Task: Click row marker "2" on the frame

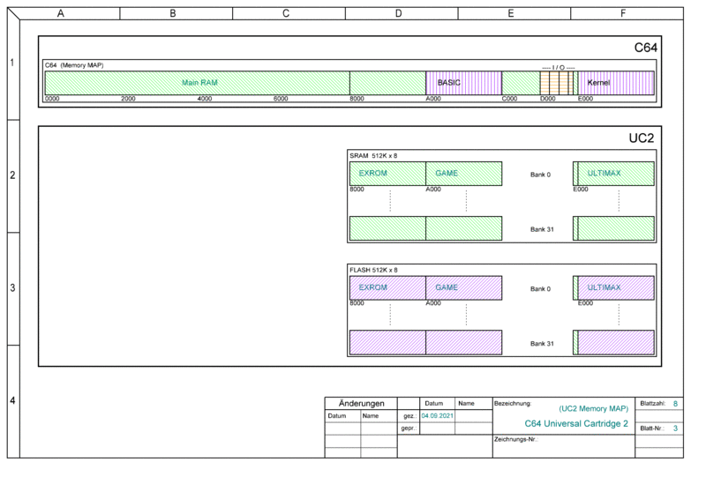Action: pos(12,175)
